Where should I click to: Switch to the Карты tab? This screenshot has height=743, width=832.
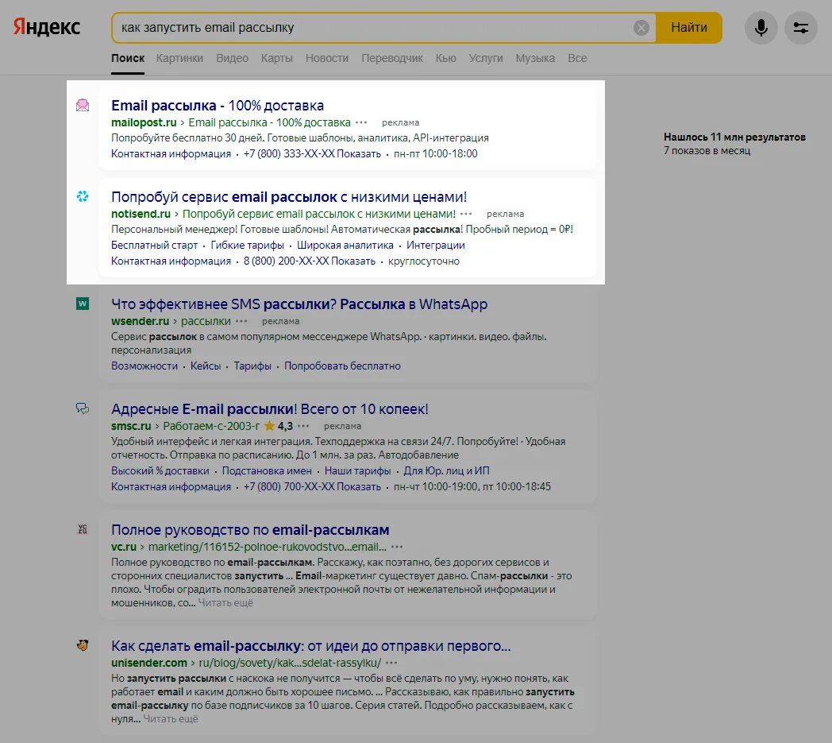[x=276, y=59]
